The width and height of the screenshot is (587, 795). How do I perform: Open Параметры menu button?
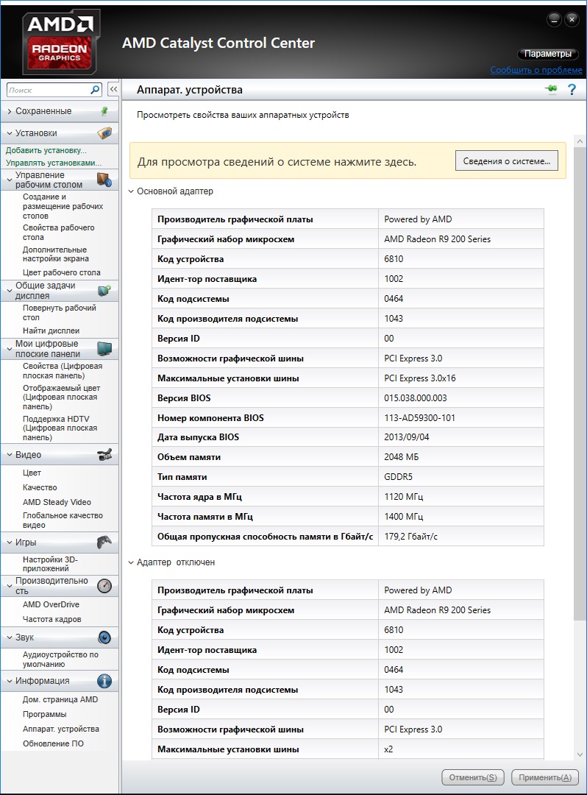tap(547, 54)
